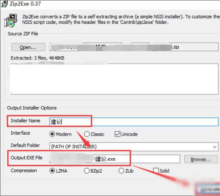Click the installer CD icon beside description
Image resolution: width=220 pixels, height=196 pixels.
(x=11, y=21)
